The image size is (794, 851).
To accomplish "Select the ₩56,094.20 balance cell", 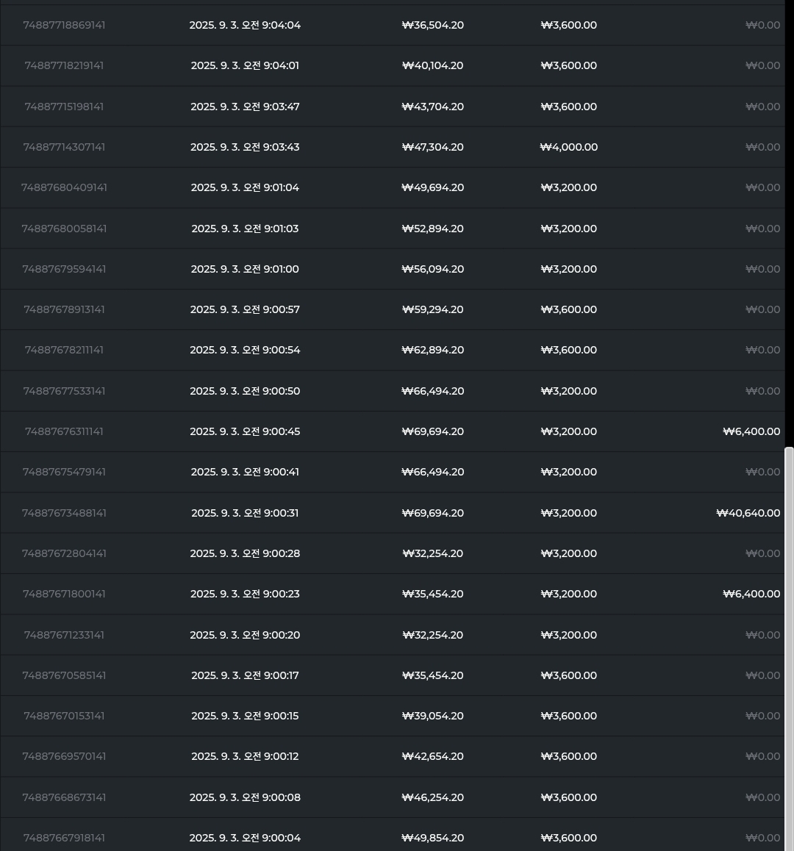I will (x=432, y=269).
